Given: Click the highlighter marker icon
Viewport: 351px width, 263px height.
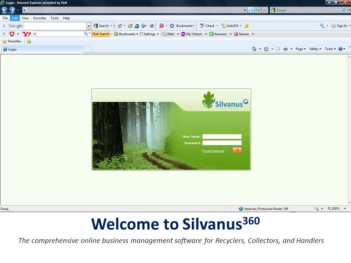Looking at the screenshot, I should (x=246, y=26).
